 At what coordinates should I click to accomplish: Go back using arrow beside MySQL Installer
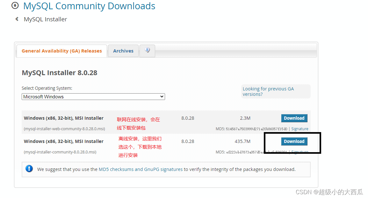pos(17,19)
